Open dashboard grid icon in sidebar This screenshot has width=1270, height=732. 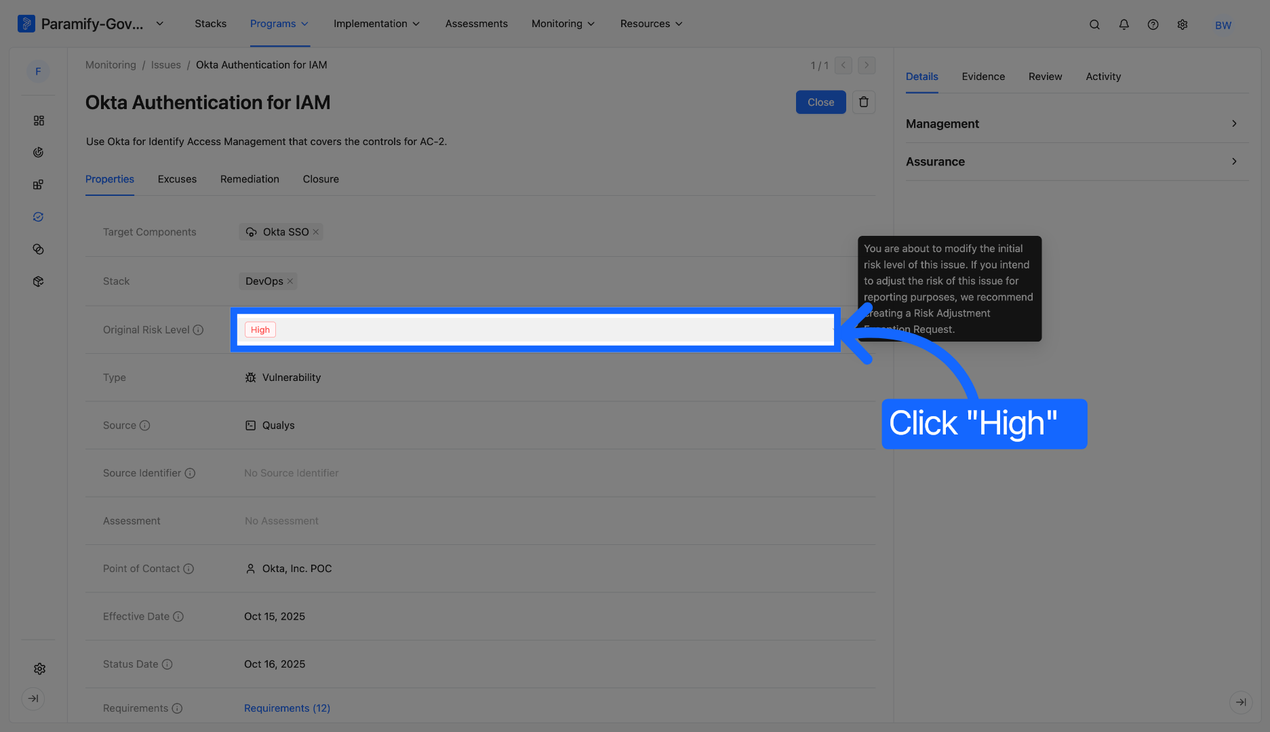click(39, 121)
